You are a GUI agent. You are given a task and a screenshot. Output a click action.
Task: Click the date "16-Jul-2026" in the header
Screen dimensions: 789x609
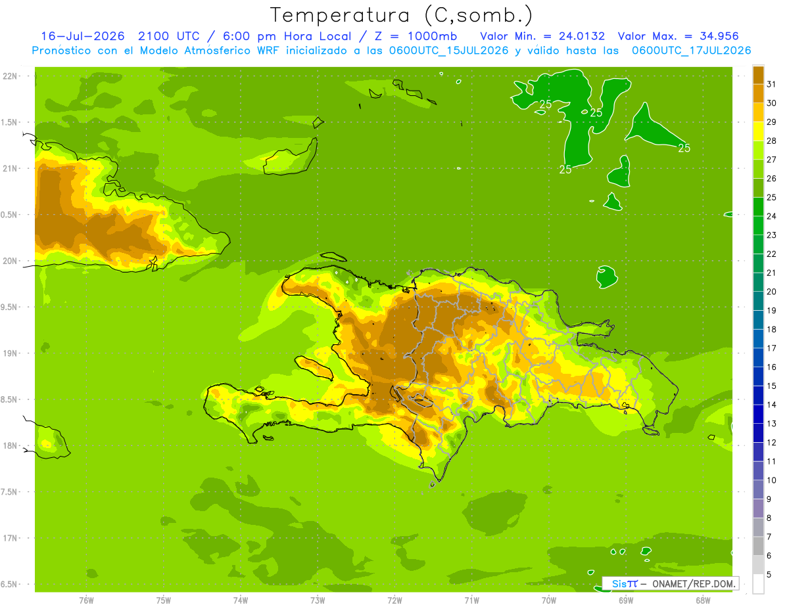click(x=83, y=36)
